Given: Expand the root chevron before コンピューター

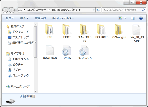Looking at the screenshot, I should (24, 10).
